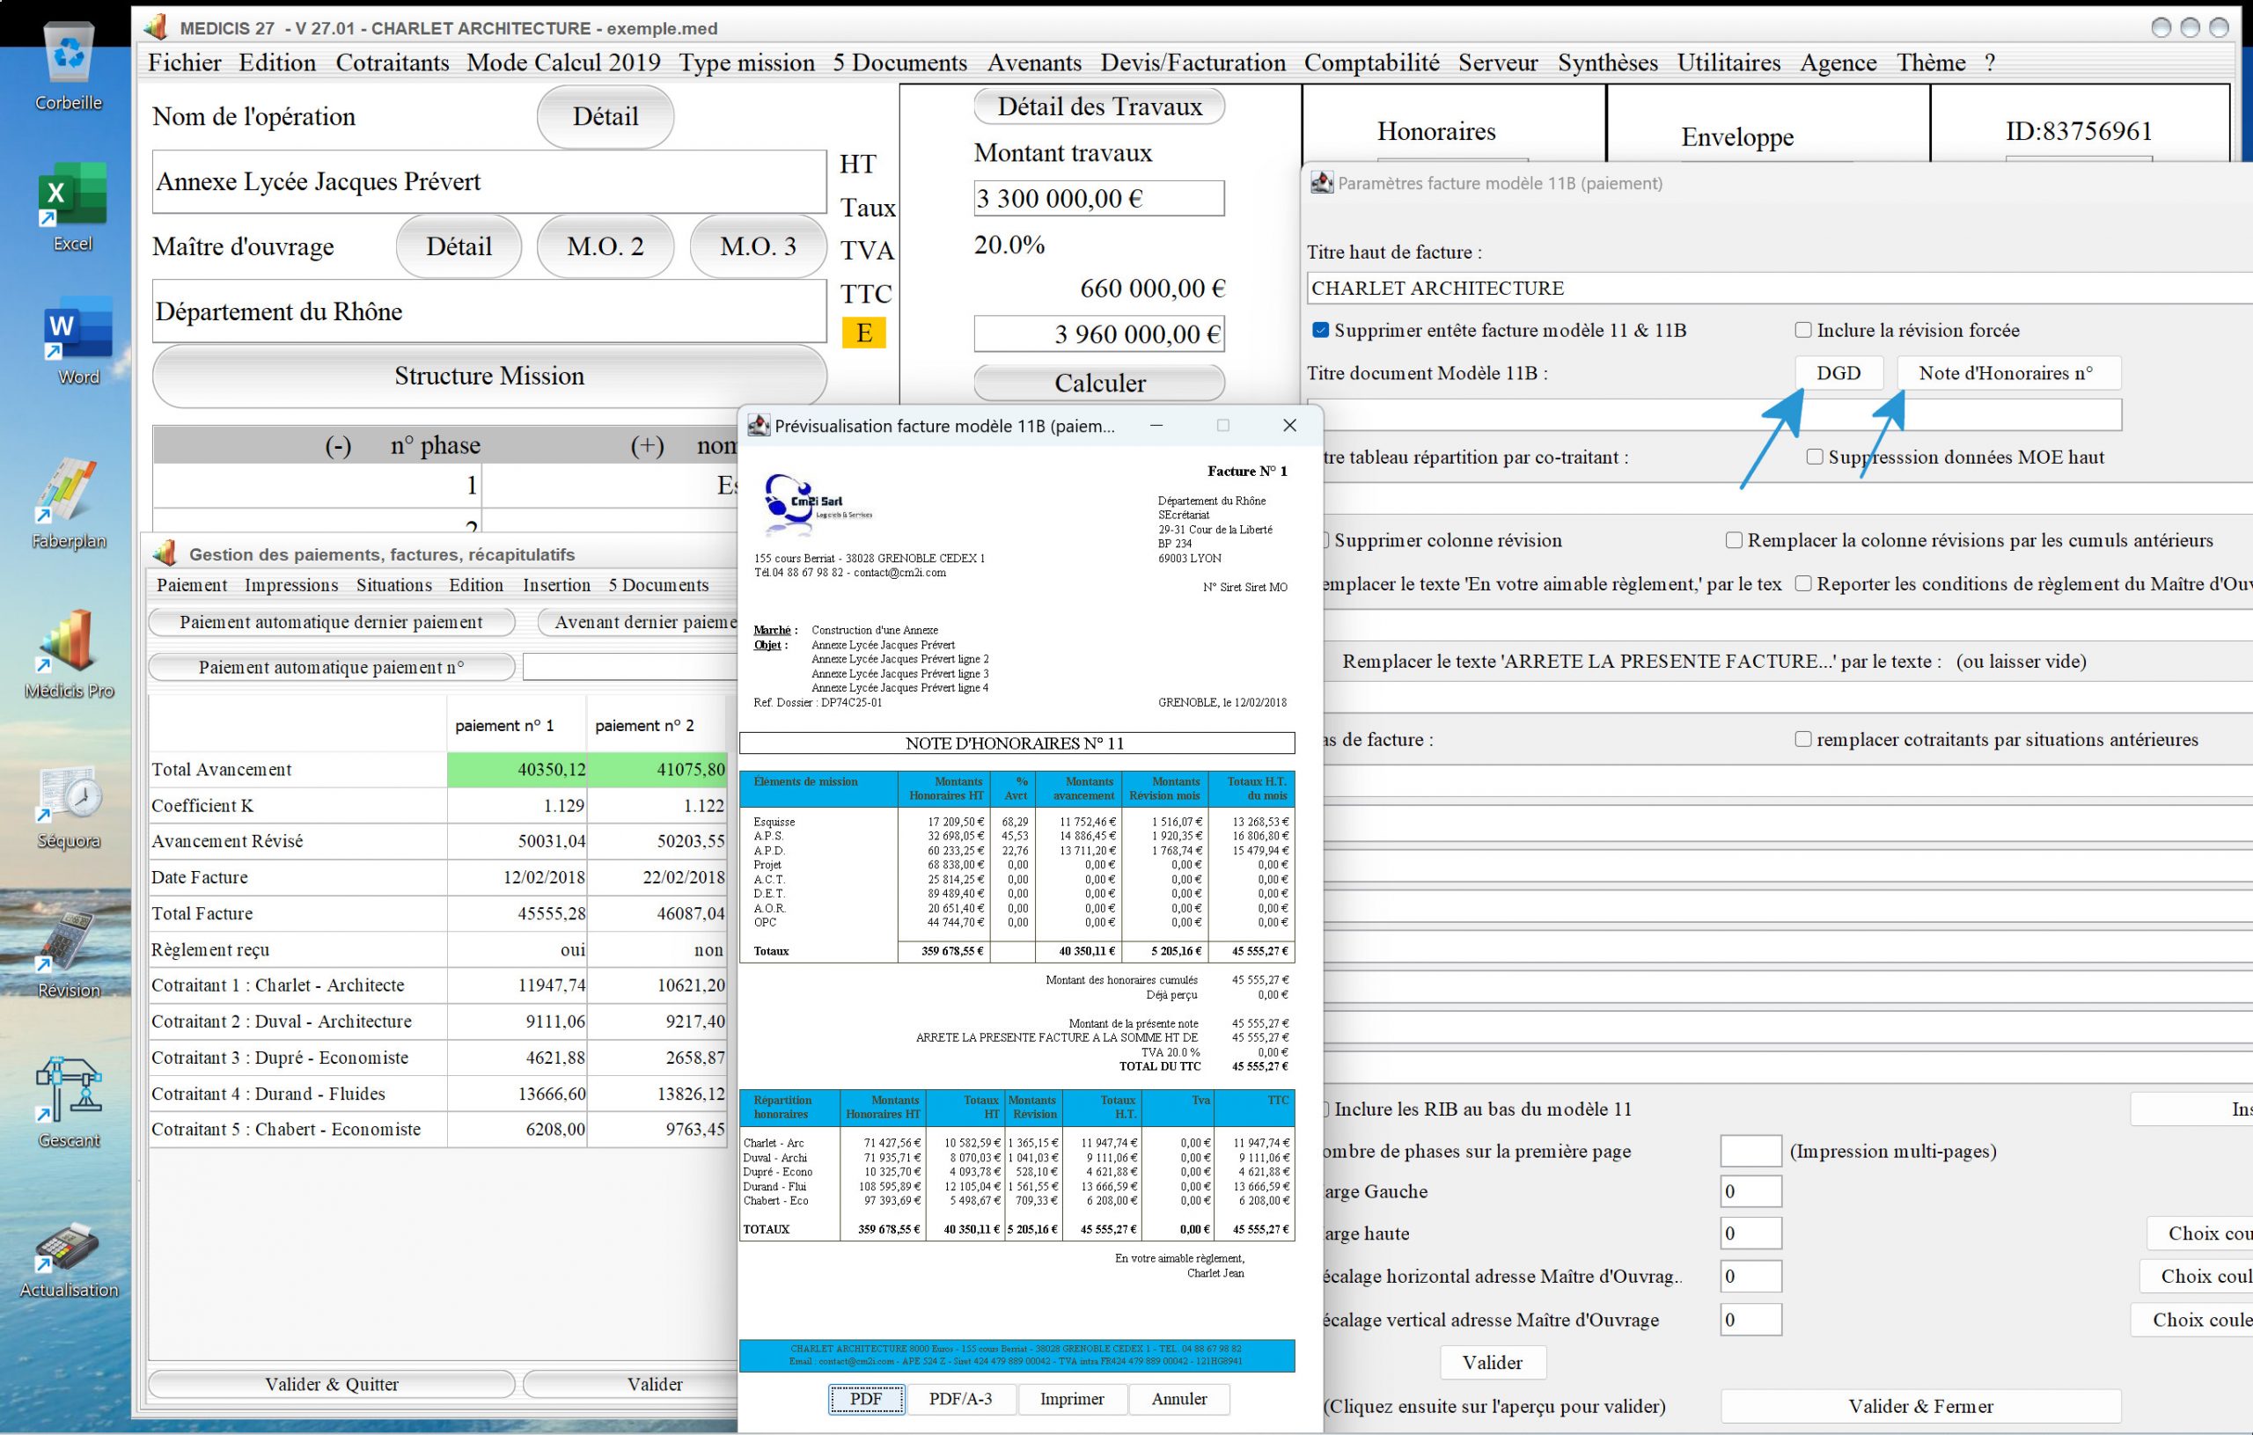Open the Situations menu in Gestion des paiements
This screenshot has height=1435, width=2253.
pos(394,585)
